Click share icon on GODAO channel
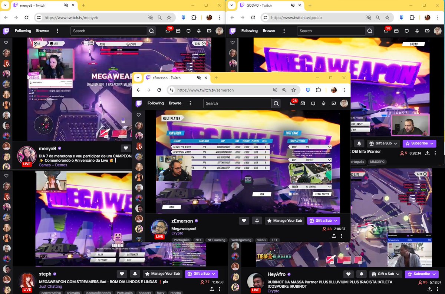This screenshot has height=294, width=445. [x=427, y=153]
